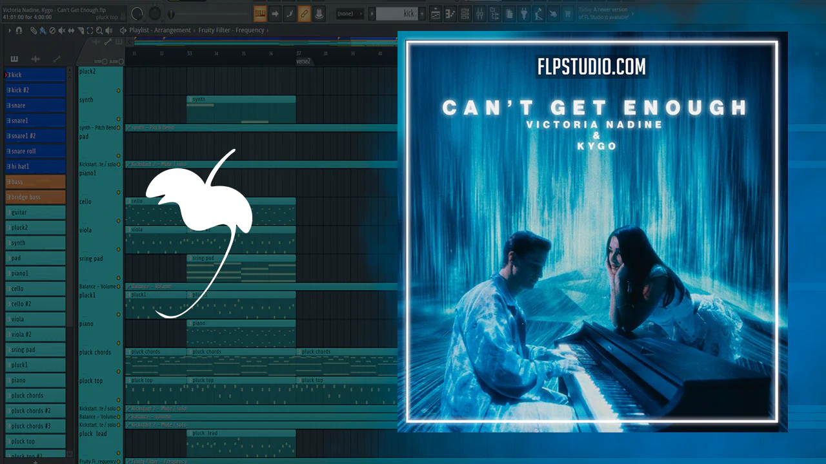Image resolution: width=826 pixels, height=464 pixels.
Task: Select the Mute tool speaker icon
Action: 62,30
